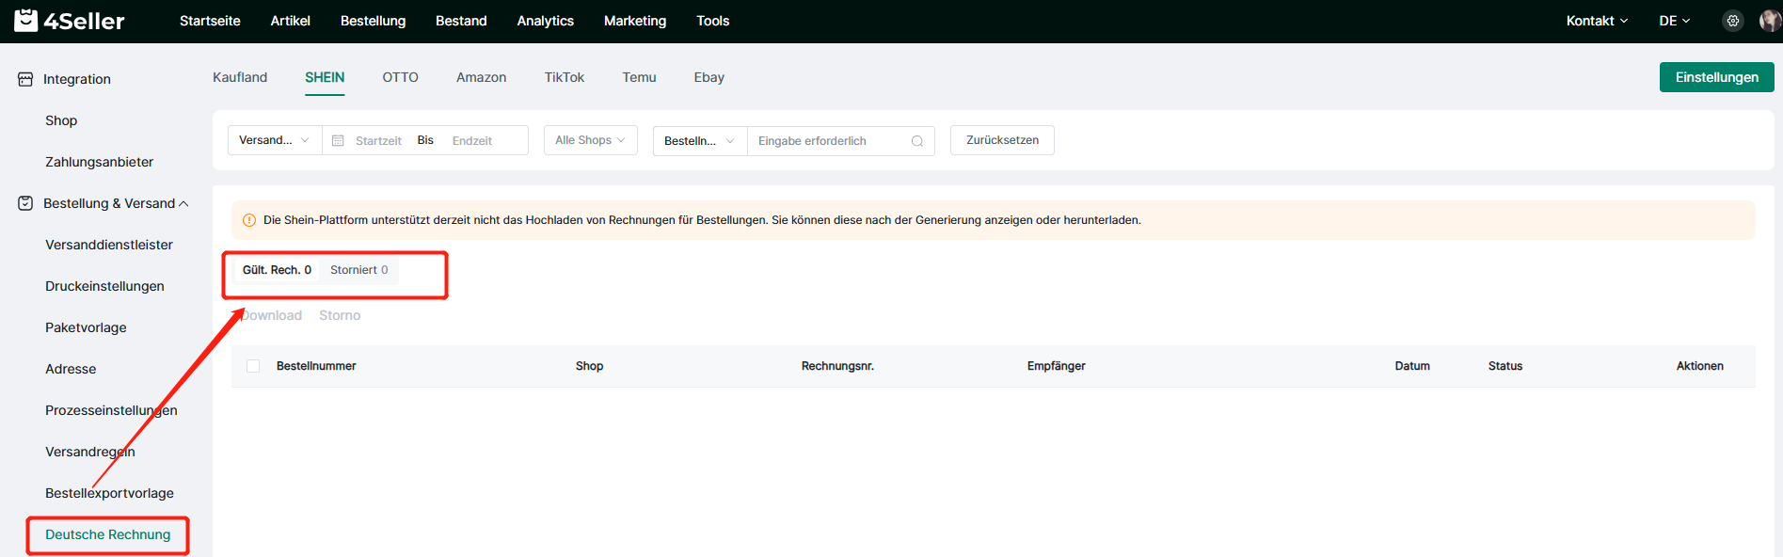Expand the Versand... date type dropdown

274,140
